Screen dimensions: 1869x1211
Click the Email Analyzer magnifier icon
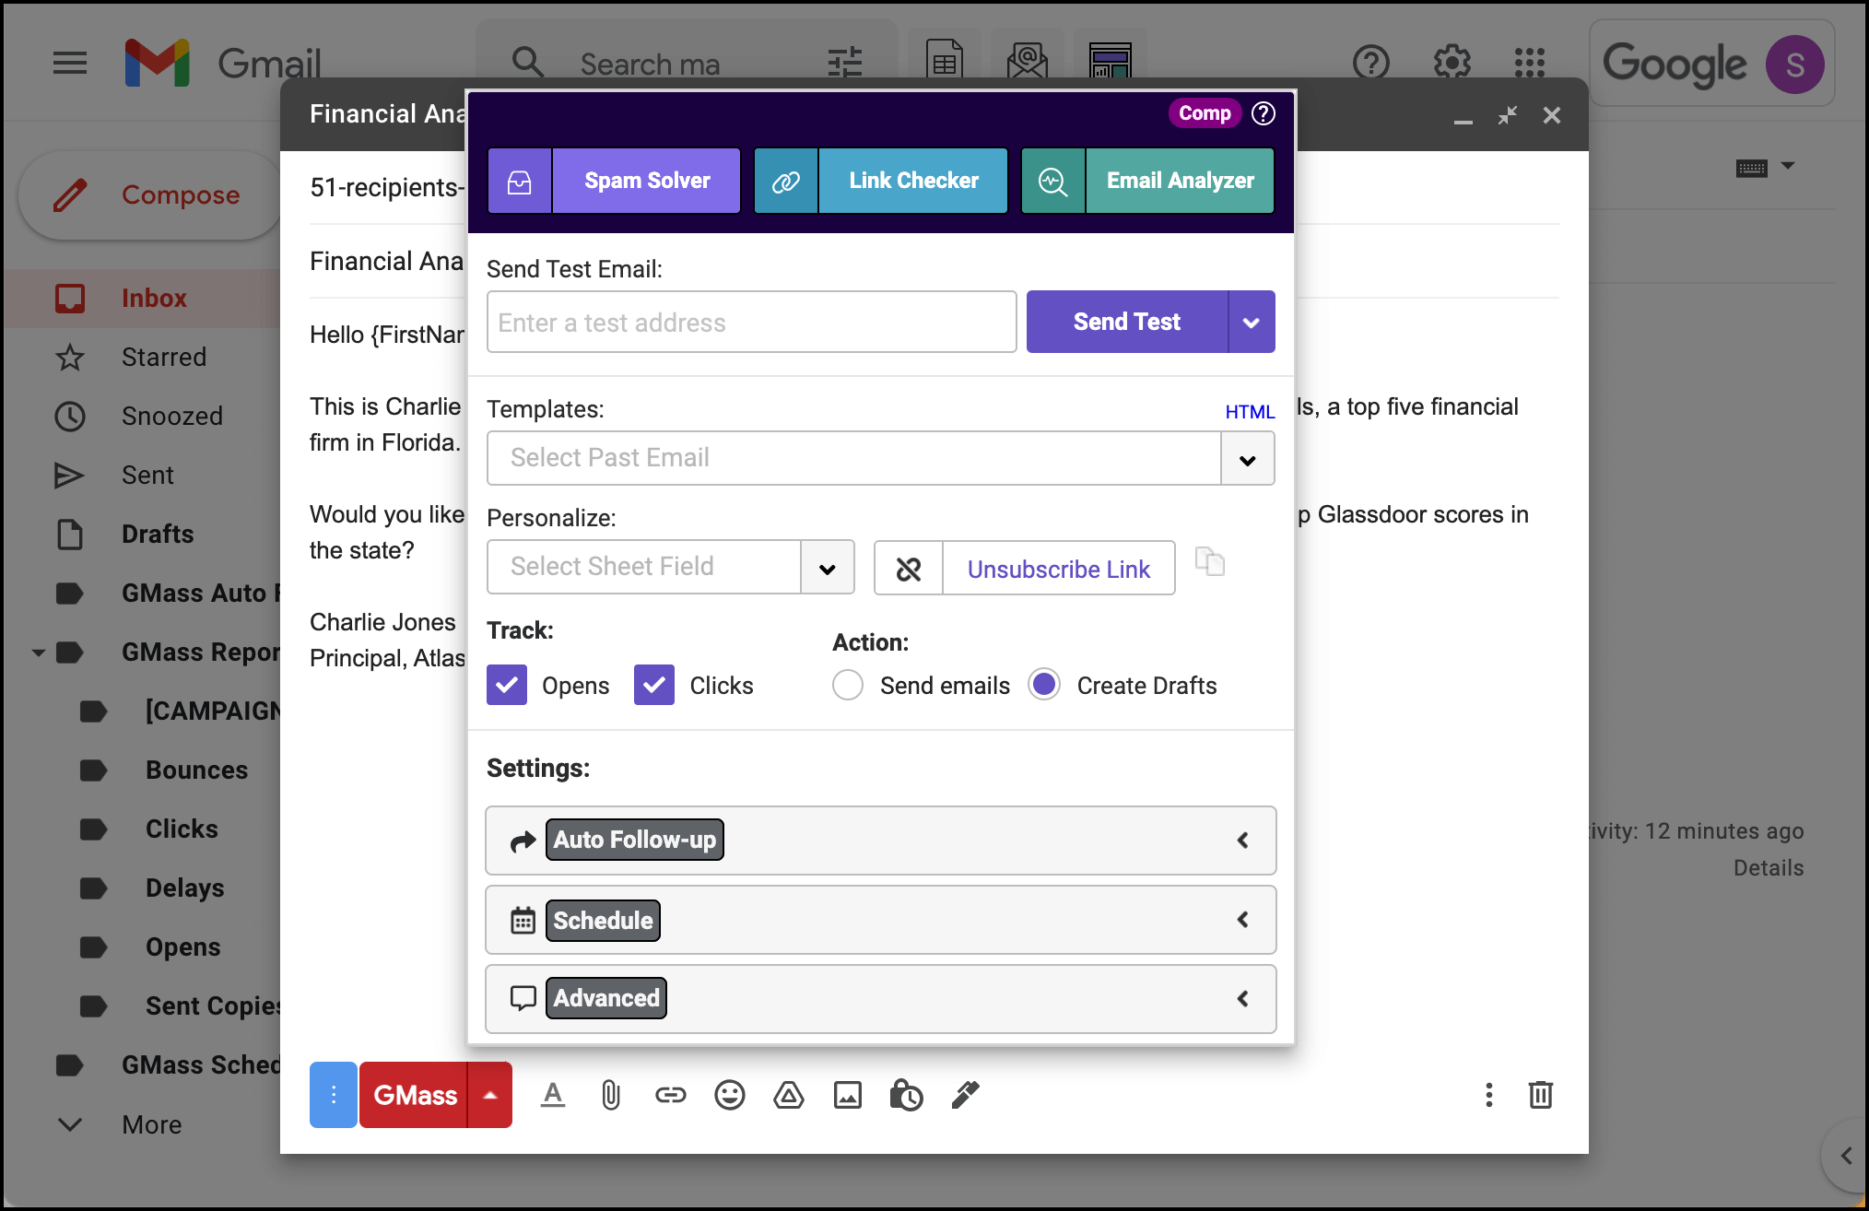coord(1053,181)
